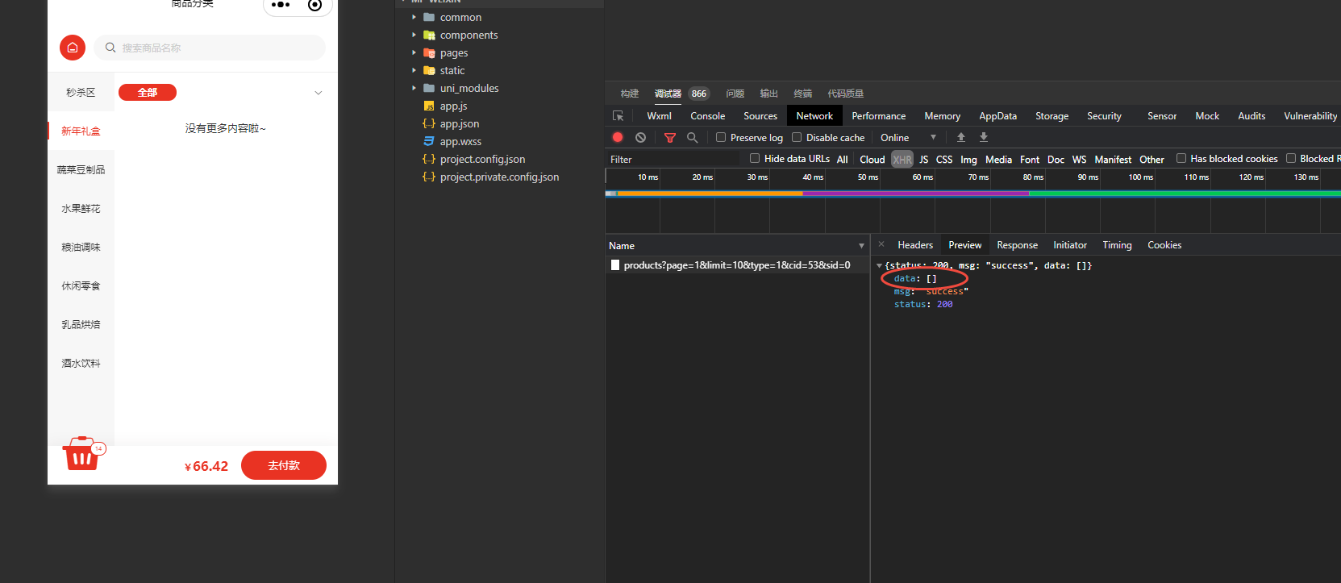Stop recording network log with the red dot
The image size is (1341, 583).
coord(618,138)
